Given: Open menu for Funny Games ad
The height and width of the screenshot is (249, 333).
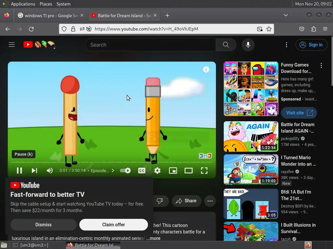Looking at the screenshot, I should click(321, 65).
